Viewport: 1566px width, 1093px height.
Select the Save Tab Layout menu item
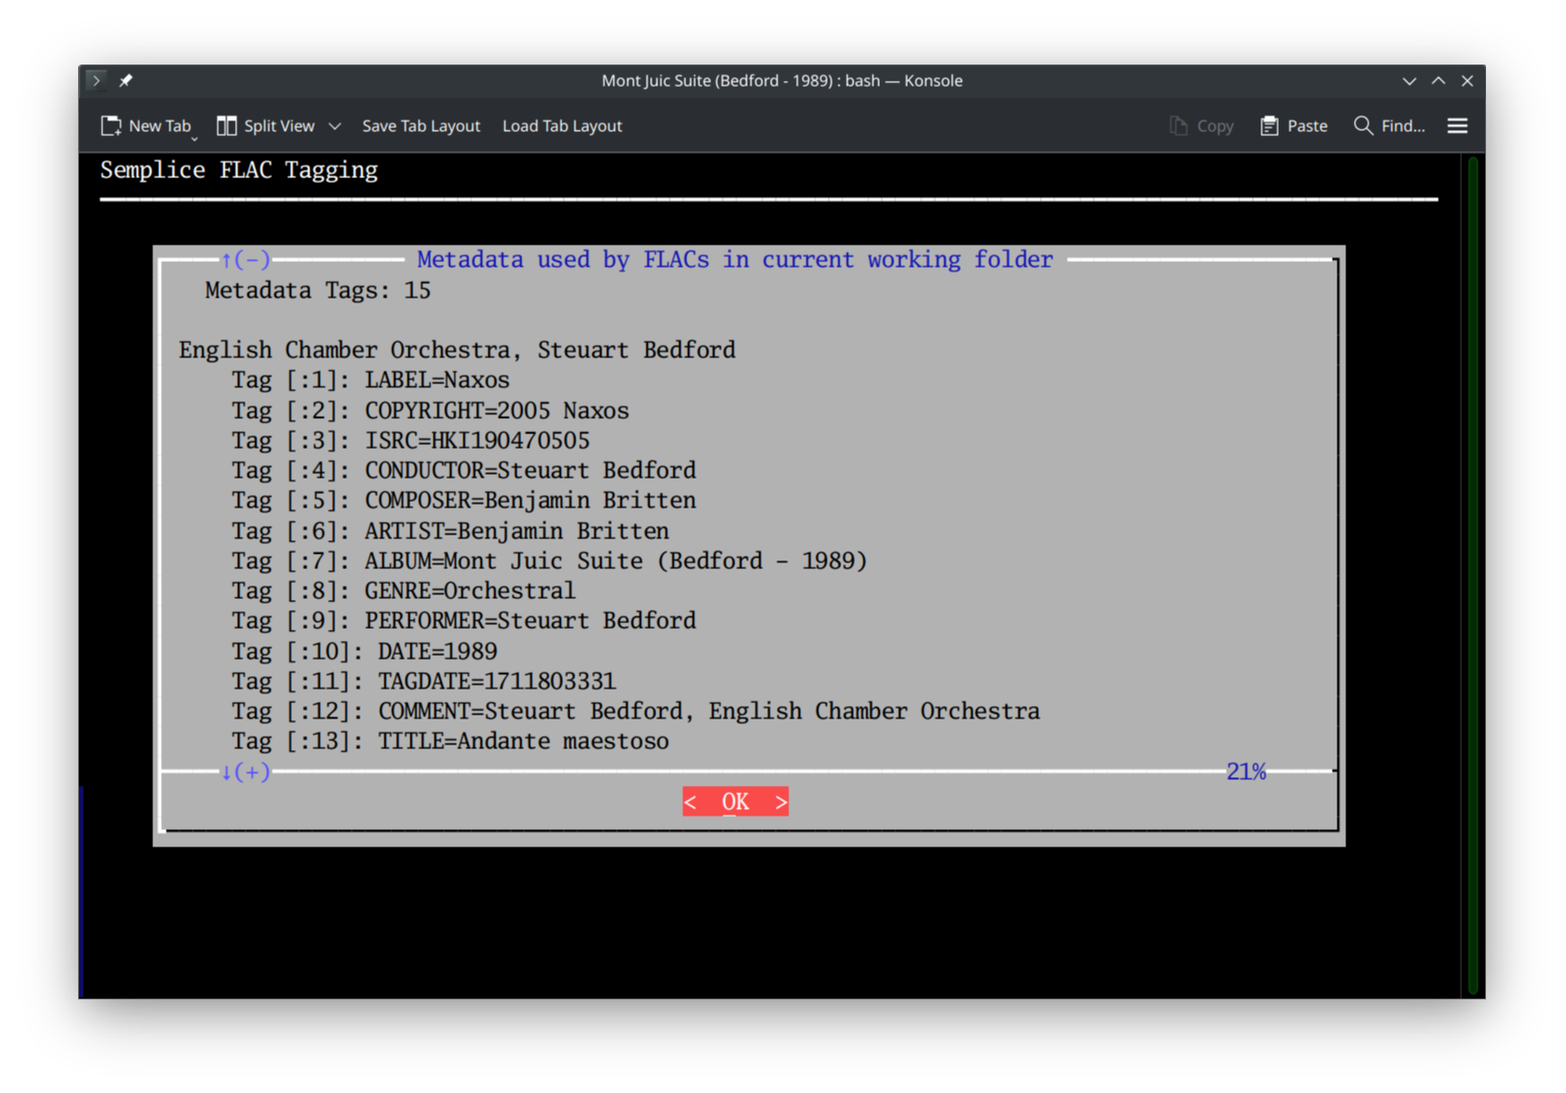pos(421,125)
